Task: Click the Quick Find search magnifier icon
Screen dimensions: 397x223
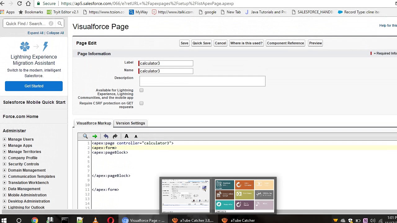Action: [x=60, y=24]
